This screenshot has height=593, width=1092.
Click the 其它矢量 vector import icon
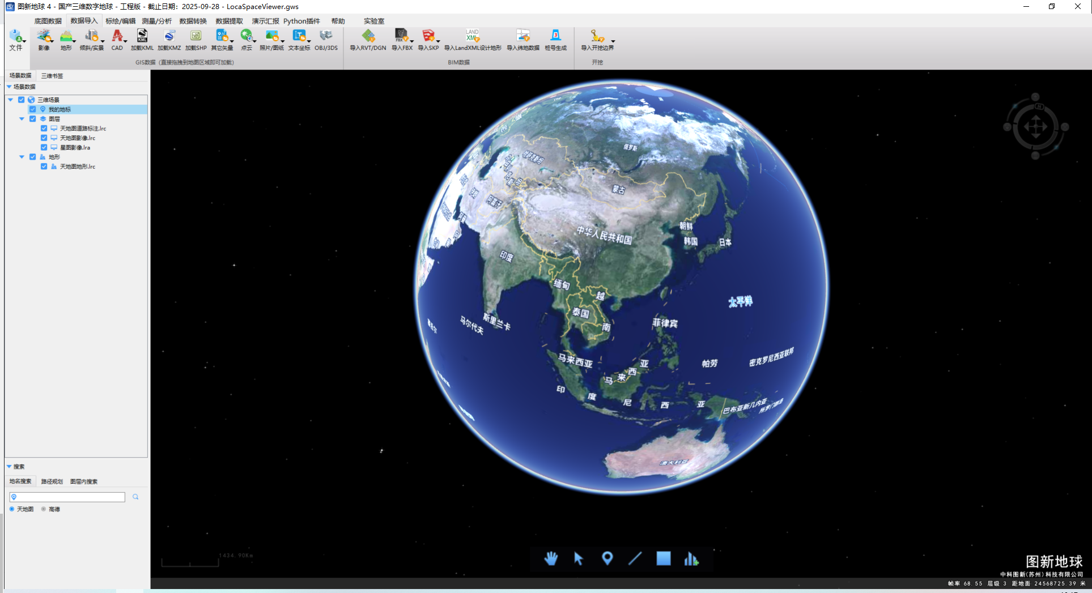[x=222, y=36]
